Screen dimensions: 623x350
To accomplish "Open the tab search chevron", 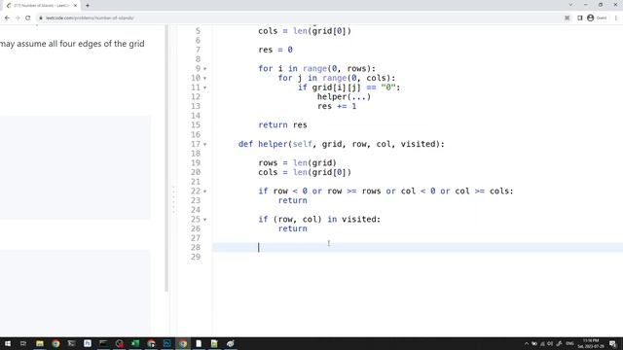I will [570, 5].
